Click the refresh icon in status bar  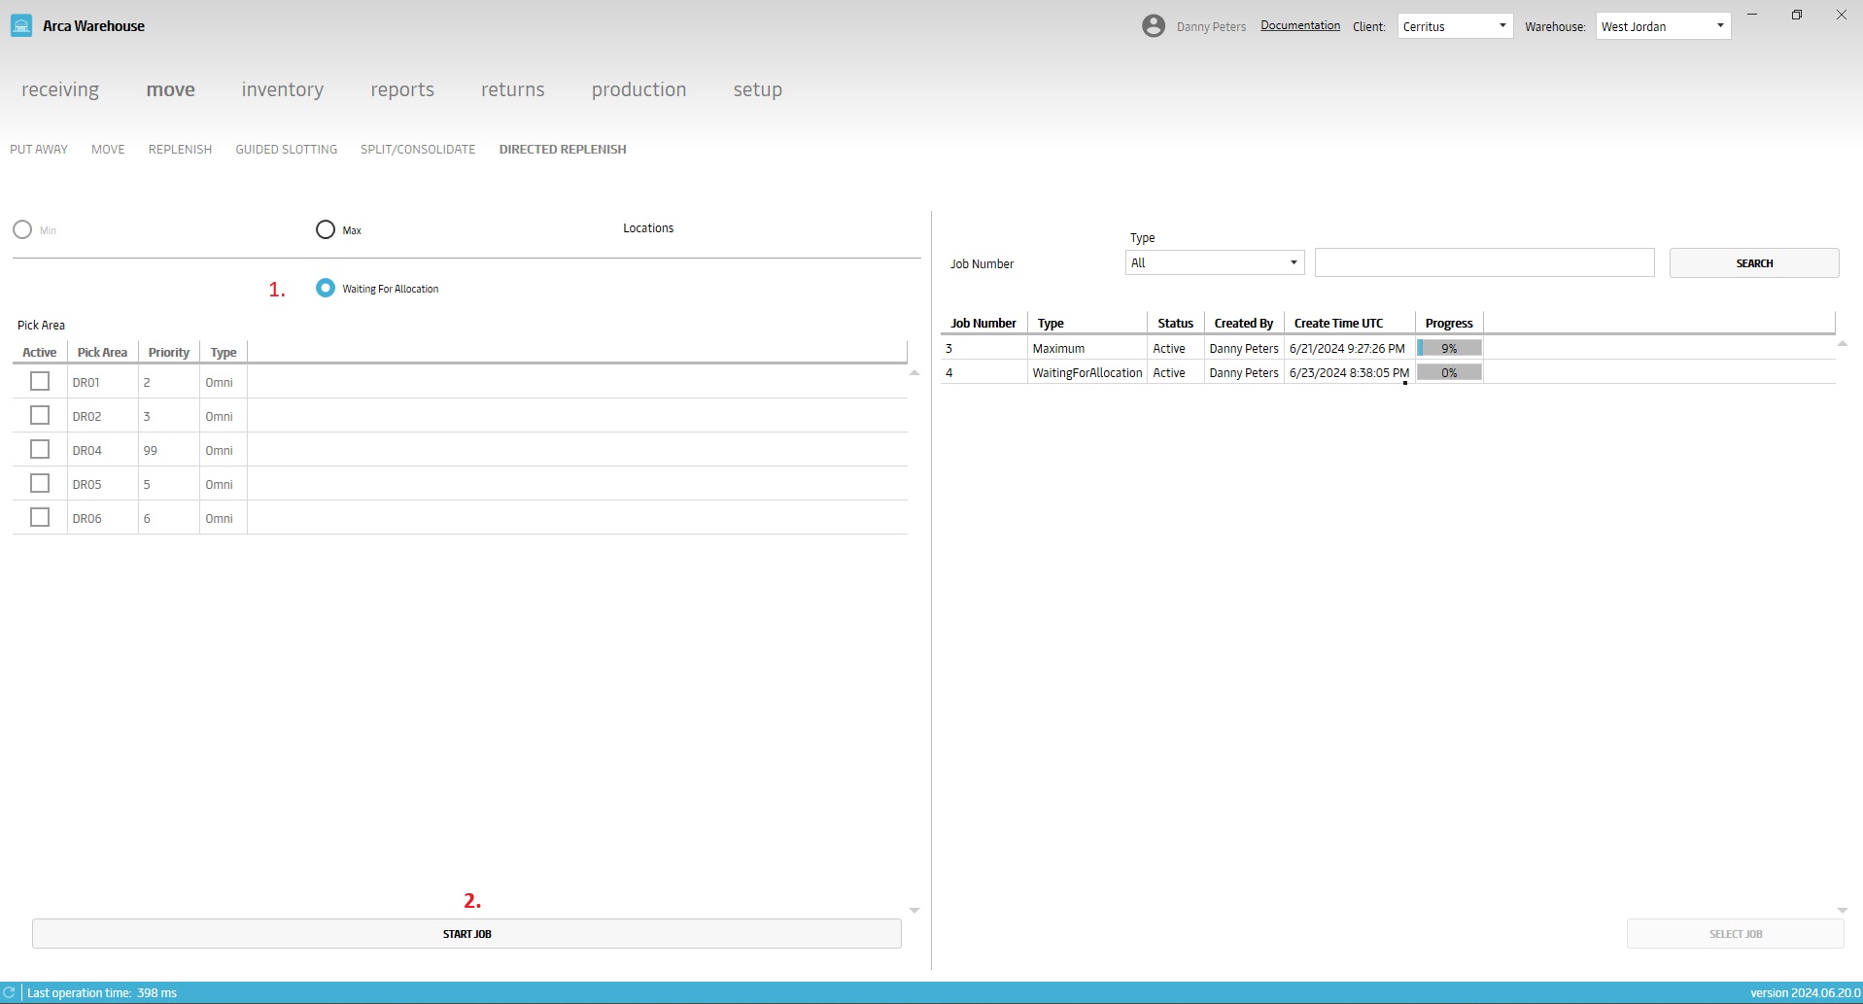point(9,992)
